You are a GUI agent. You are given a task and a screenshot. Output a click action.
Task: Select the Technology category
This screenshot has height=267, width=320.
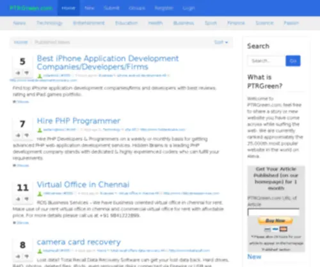(x=49, y=23)
